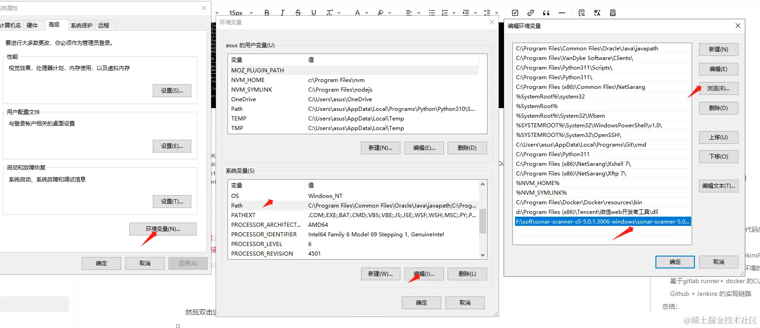Apply underline formatting in the toolbar
The image size is (760, 328).
[314, 13]
